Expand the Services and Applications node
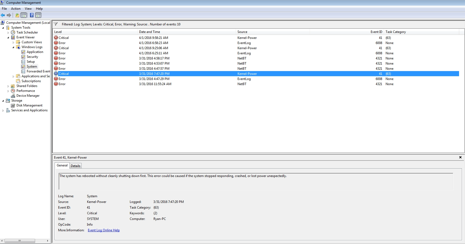 [3, 111]
